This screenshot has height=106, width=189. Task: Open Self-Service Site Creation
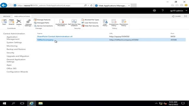74,23
